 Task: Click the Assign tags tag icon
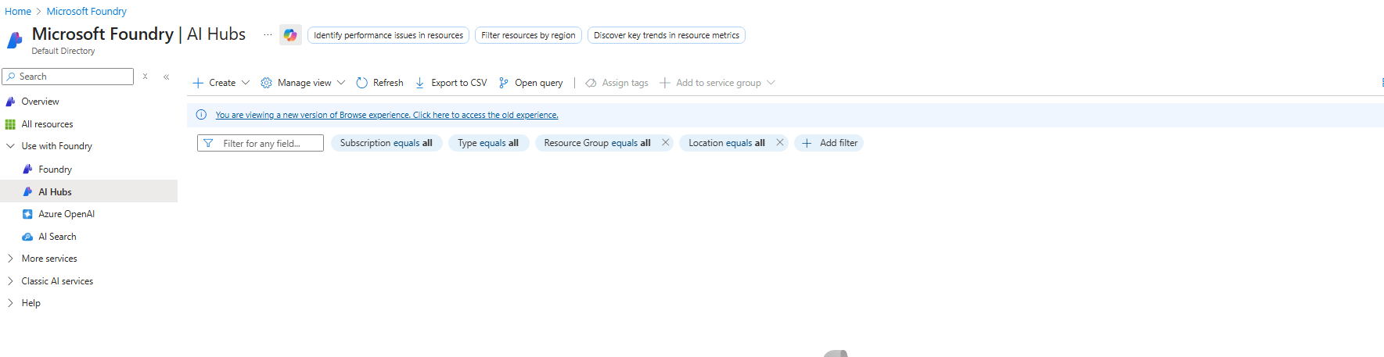[x=591, y=83]
